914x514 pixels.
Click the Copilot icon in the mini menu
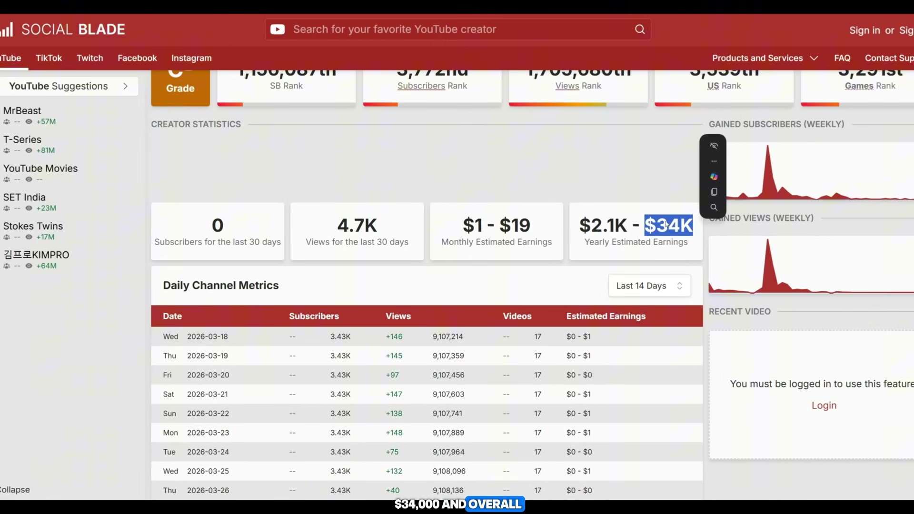[x=714, y=177]
